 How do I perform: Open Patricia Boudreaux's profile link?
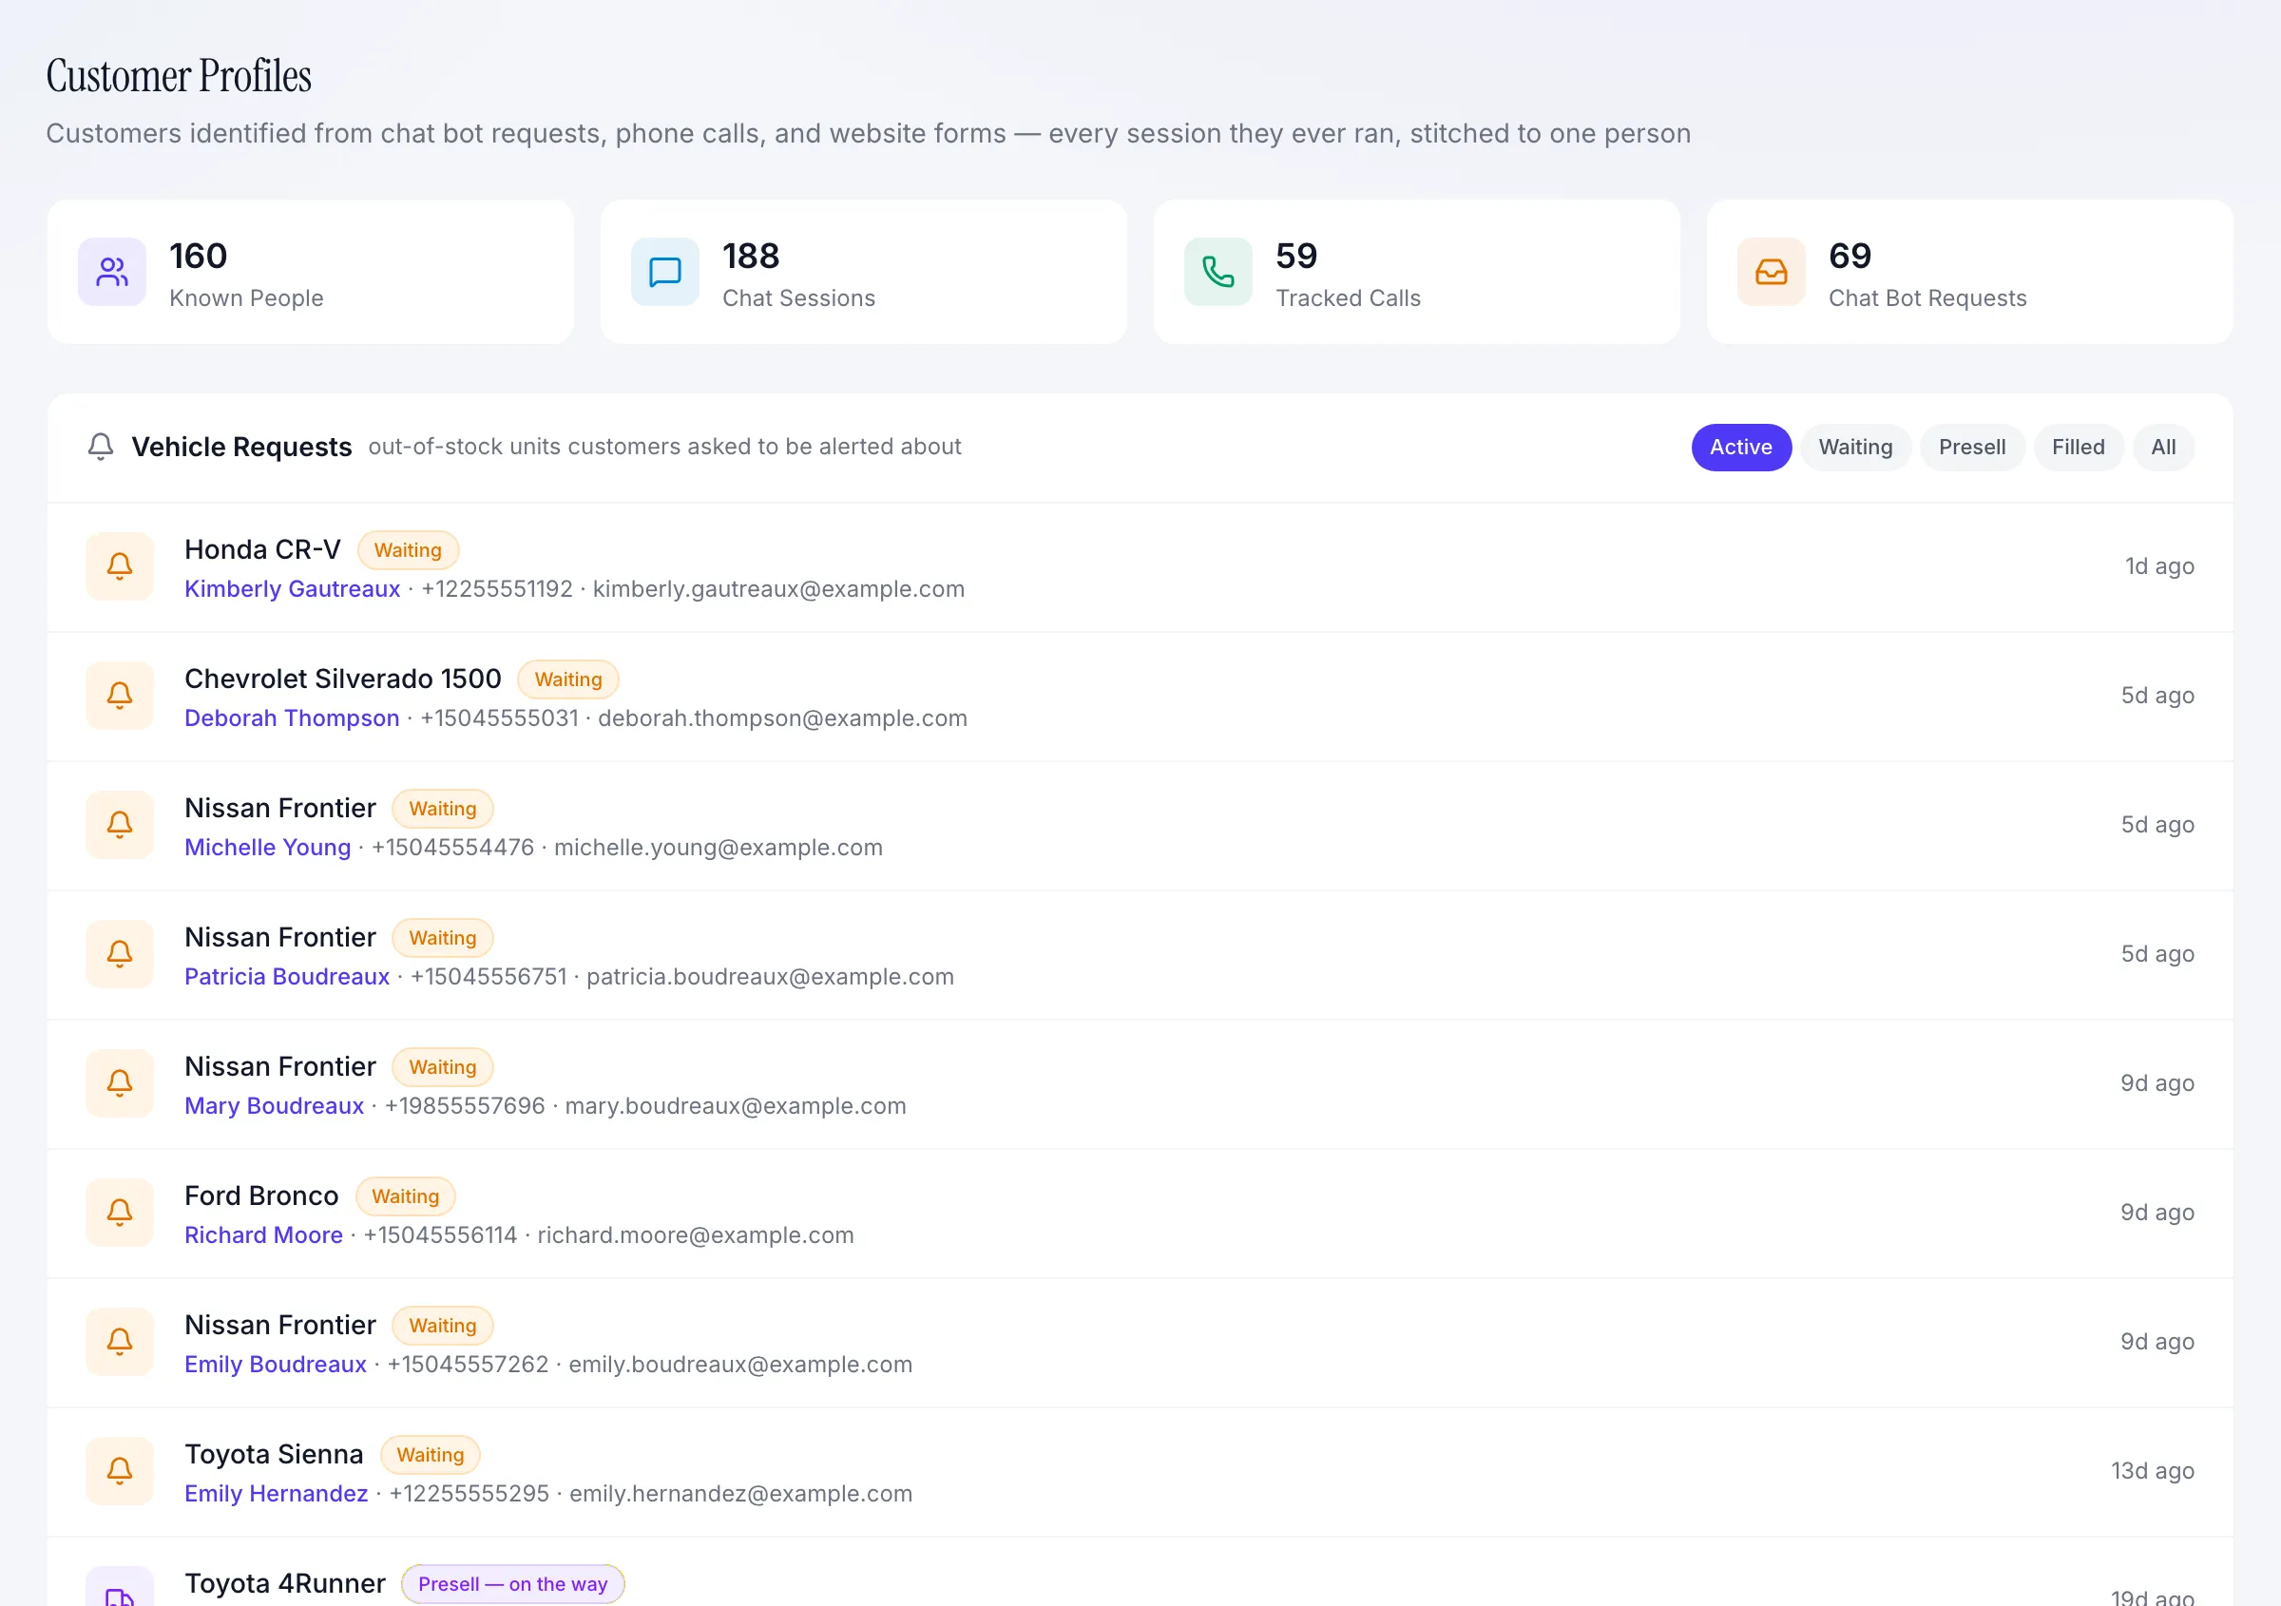(x=287, y=976)
